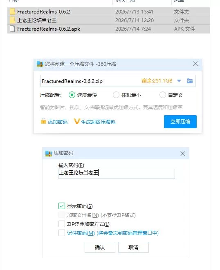The height and width of the screenshot is (270, 220).
Task: Enable the 记住密码(M) checkbox
Action: [x=62, y=233]
